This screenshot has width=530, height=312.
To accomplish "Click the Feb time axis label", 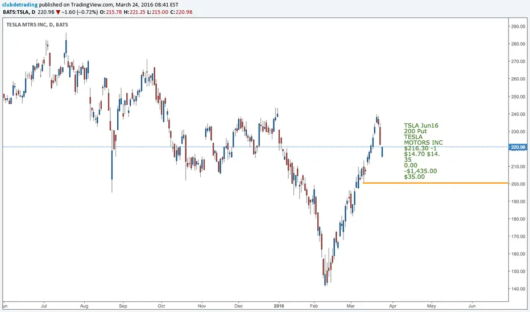I will (x=314, y=306).
